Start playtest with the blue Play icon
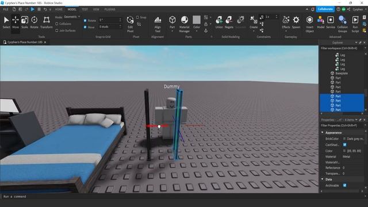 (33, 9)
